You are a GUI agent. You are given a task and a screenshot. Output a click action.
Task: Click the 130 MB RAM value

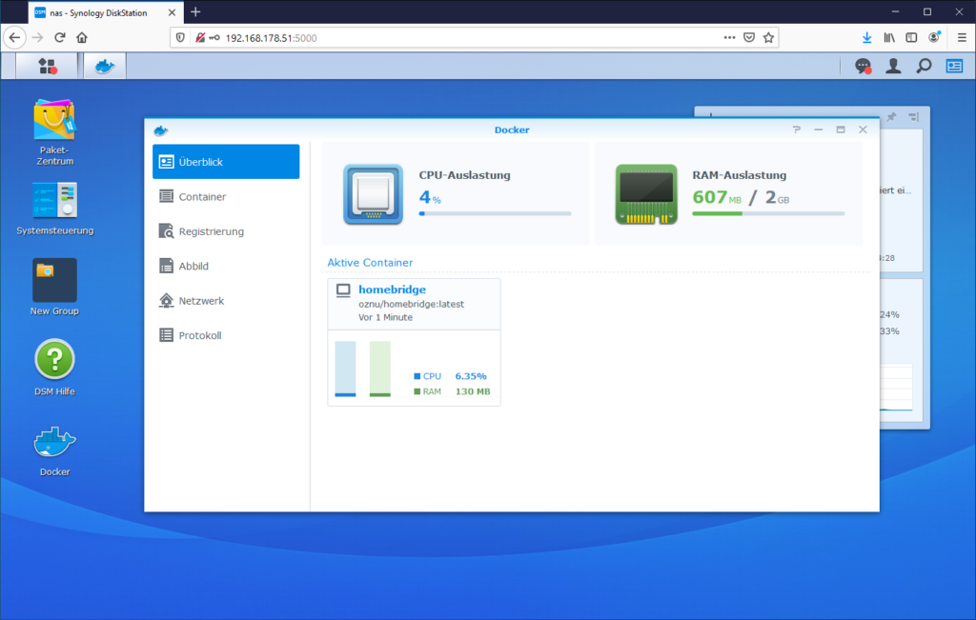473,391
